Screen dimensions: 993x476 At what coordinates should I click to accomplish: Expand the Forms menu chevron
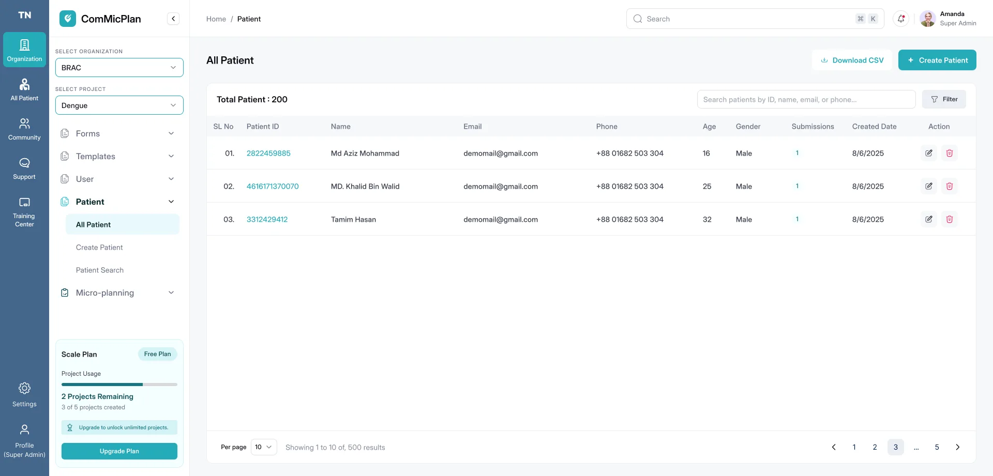point(171,133)
